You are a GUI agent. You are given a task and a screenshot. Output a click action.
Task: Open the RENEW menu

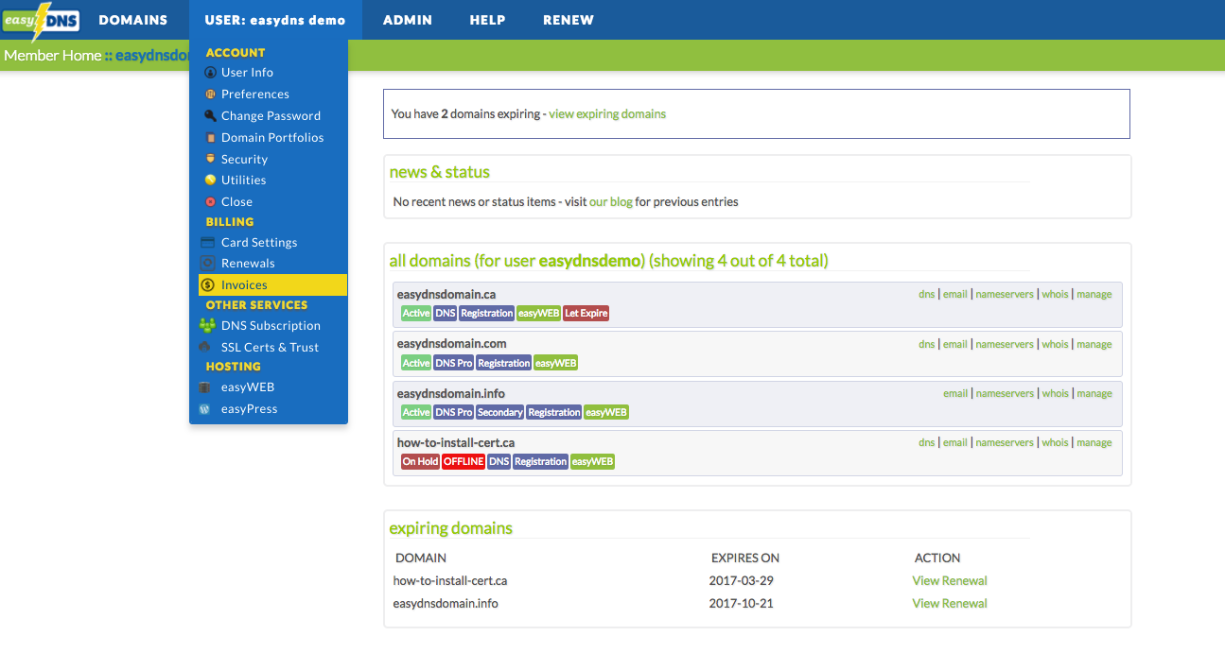pyautogui.click(x=569, y=20)
